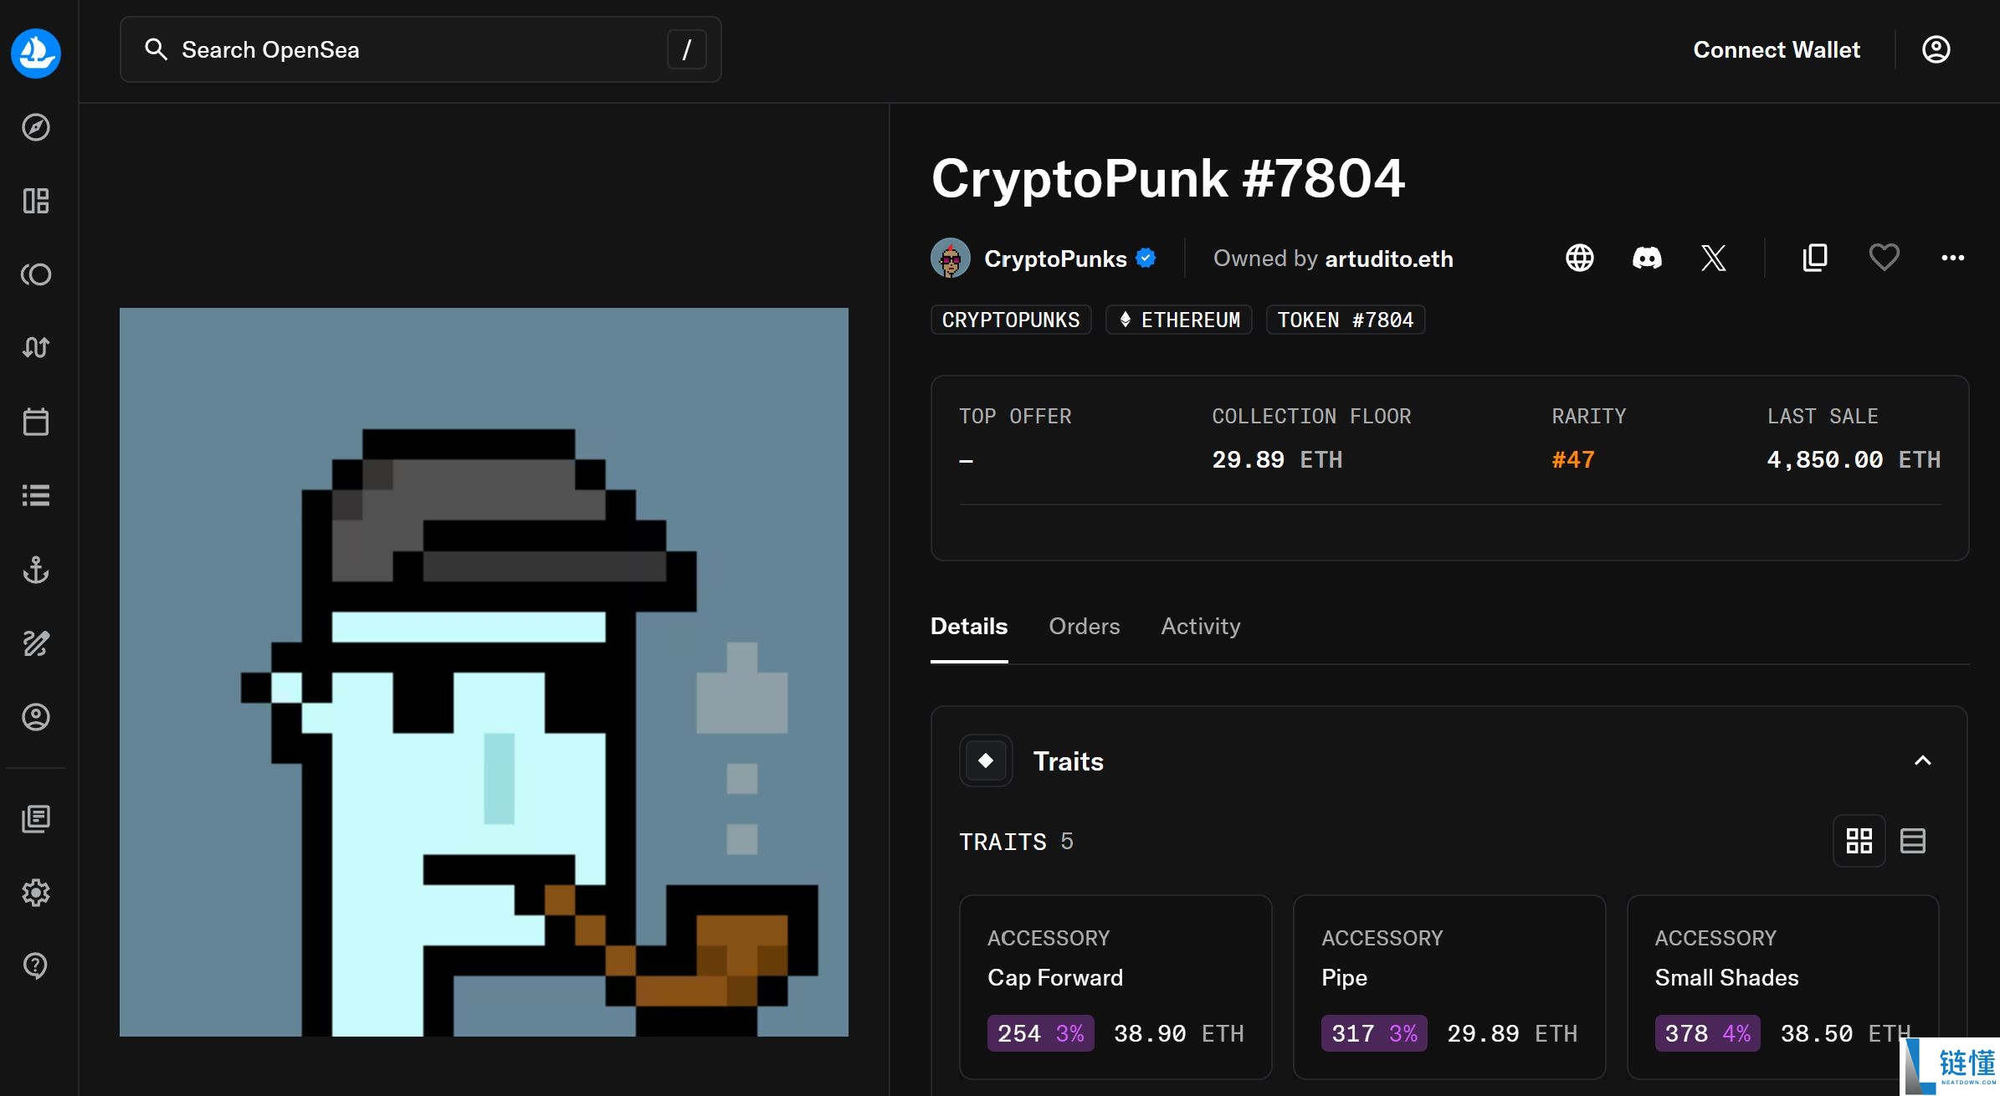Open the Cap Forward trait card

click(1115, 987)
